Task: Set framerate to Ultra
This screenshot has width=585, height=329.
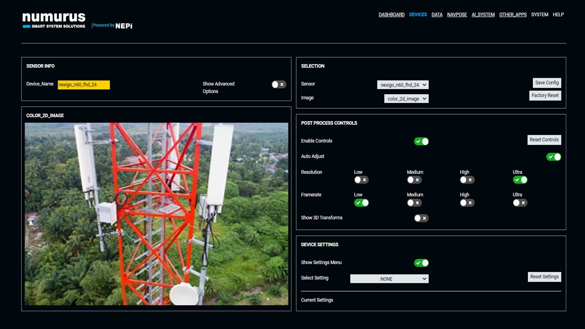Action: click(520, 202)
